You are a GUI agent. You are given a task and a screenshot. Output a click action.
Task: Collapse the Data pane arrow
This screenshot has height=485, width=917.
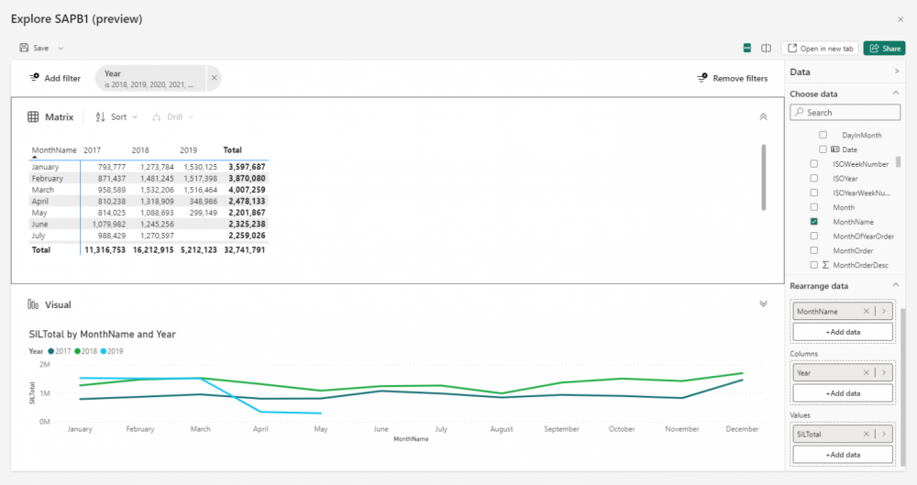(x=897, y=72)
